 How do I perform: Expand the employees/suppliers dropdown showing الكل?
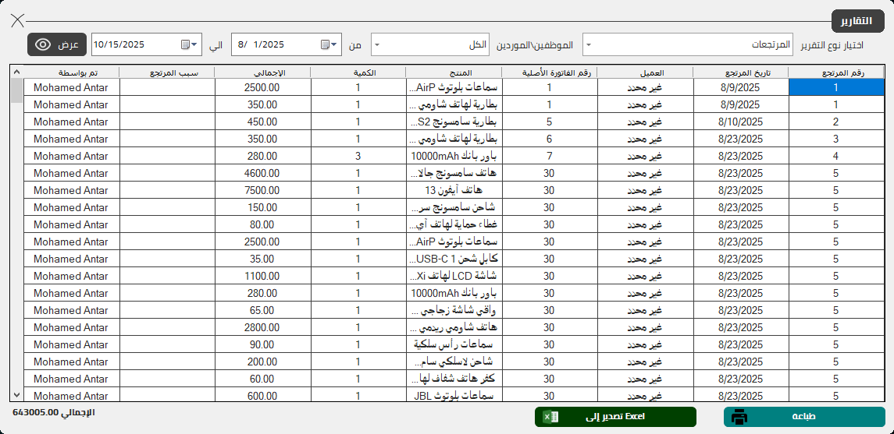[x=377, y=44]
